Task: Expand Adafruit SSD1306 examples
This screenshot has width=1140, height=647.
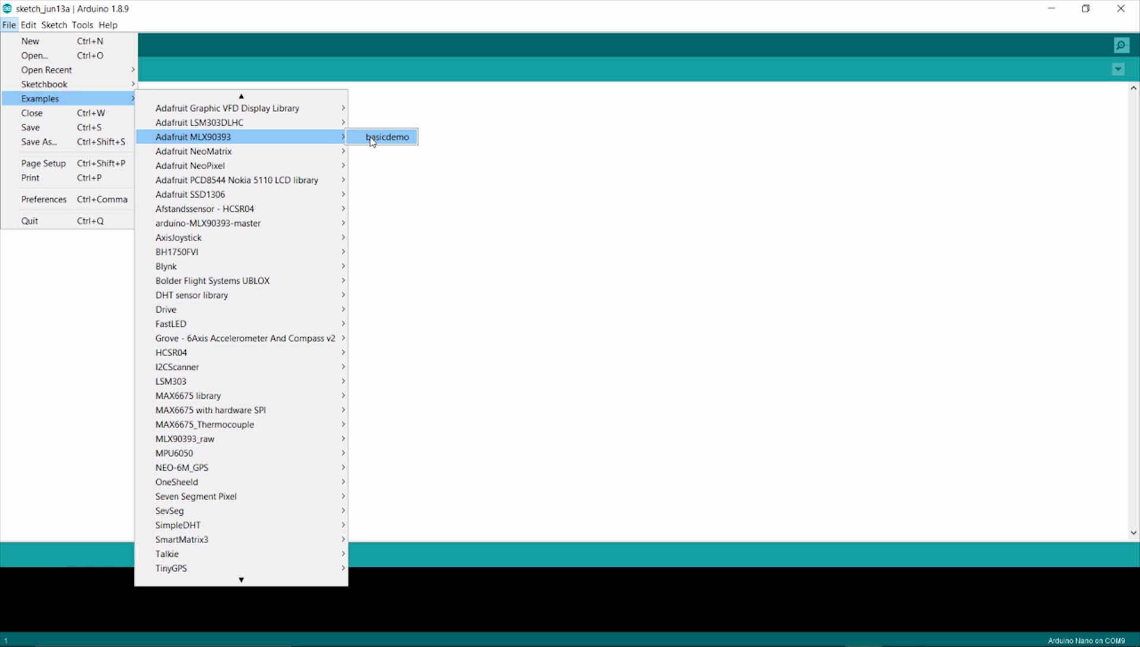Action: [x=242, y=194]
